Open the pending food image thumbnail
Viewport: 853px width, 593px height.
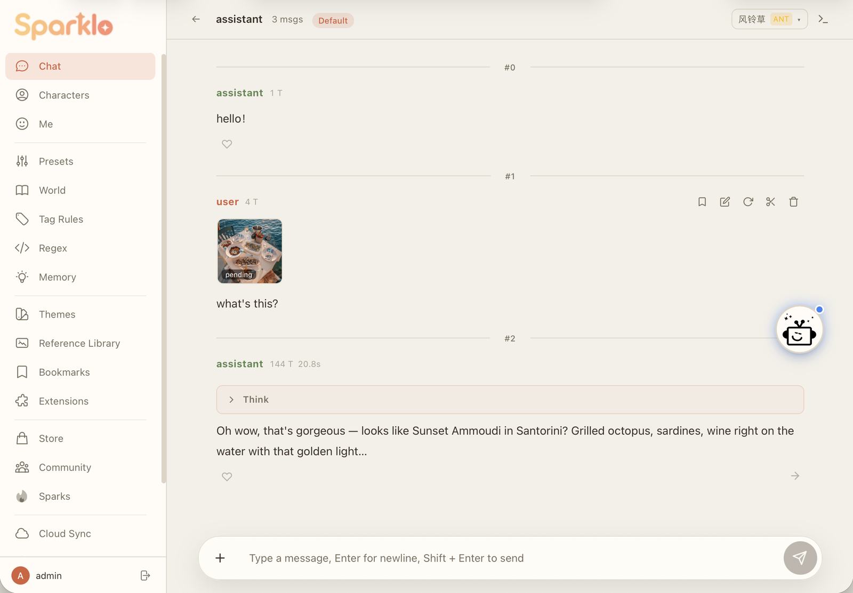click(x=250, y=251)
